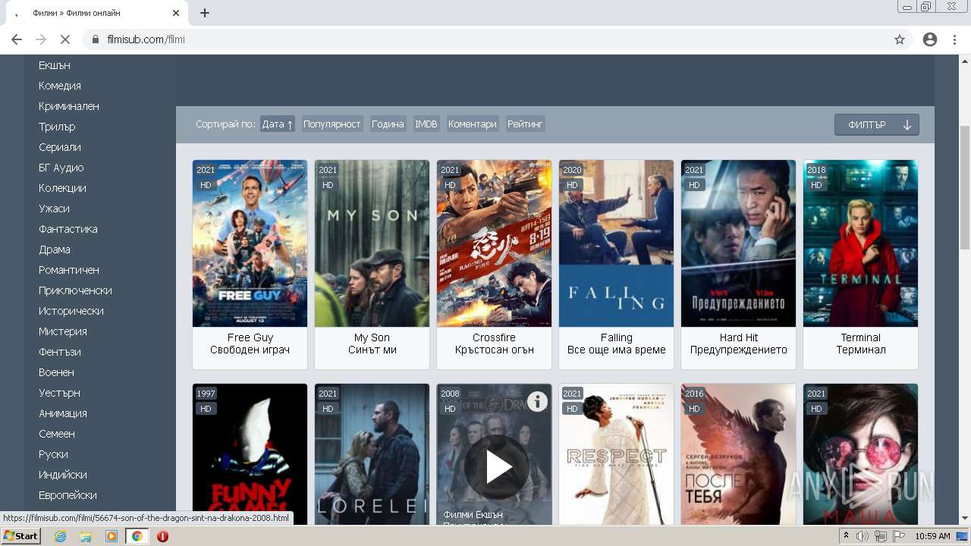Open Мистерия genre category
Screen dimensions: 971x546
click(x=63, y=331)
